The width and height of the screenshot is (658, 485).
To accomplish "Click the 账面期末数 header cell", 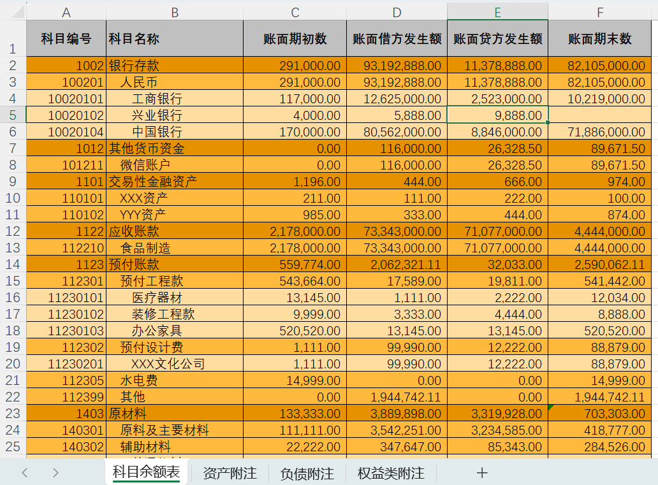I will pos(600,39).
